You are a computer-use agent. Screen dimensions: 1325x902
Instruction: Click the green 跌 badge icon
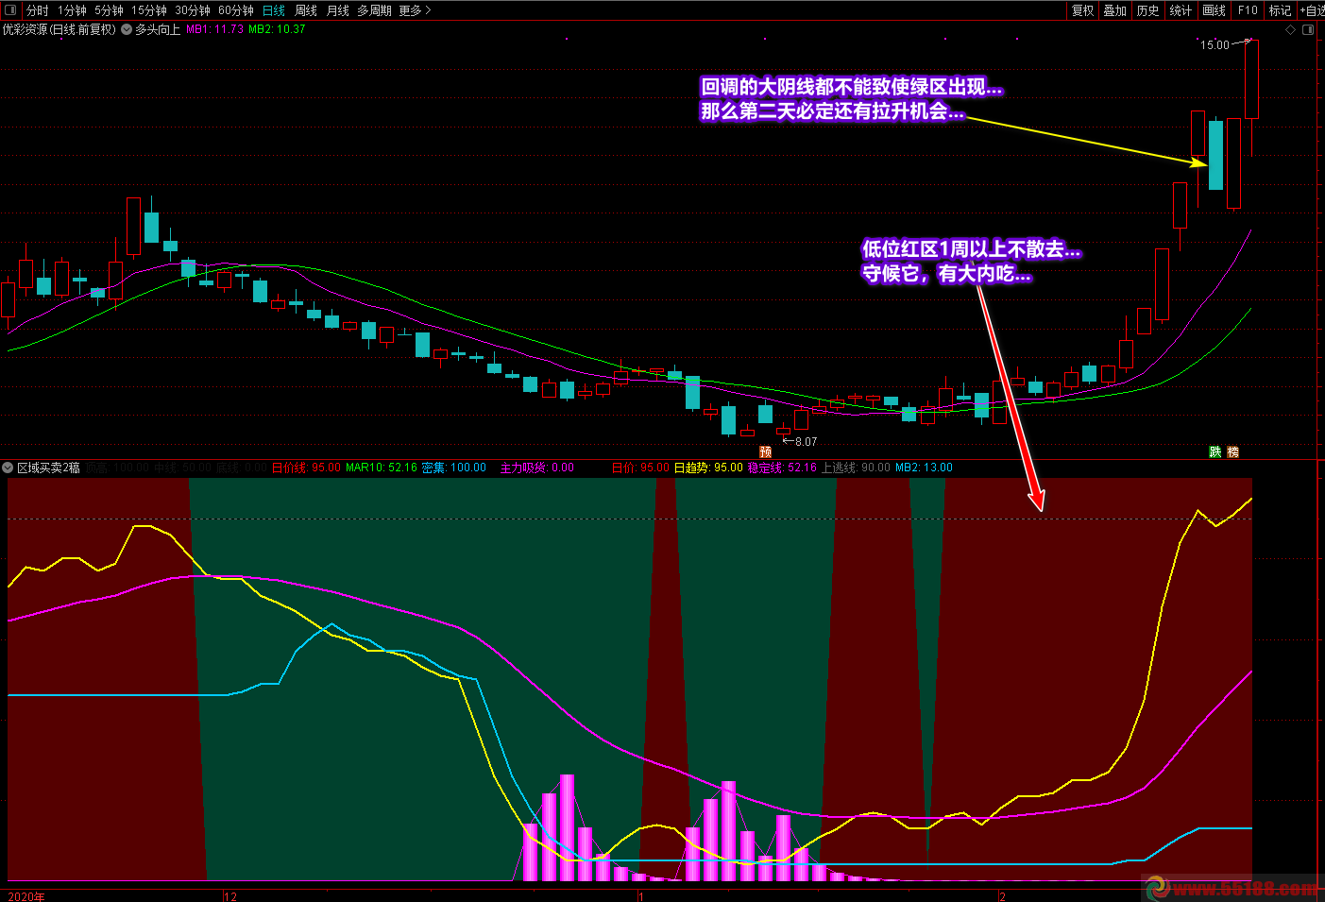1215,452
